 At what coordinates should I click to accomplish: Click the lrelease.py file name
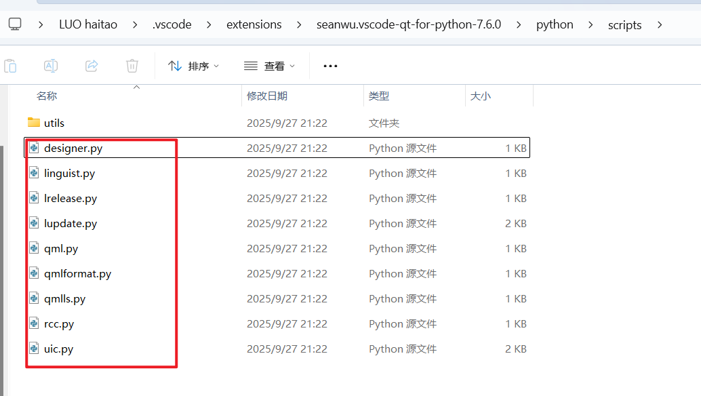pos(71,199)
